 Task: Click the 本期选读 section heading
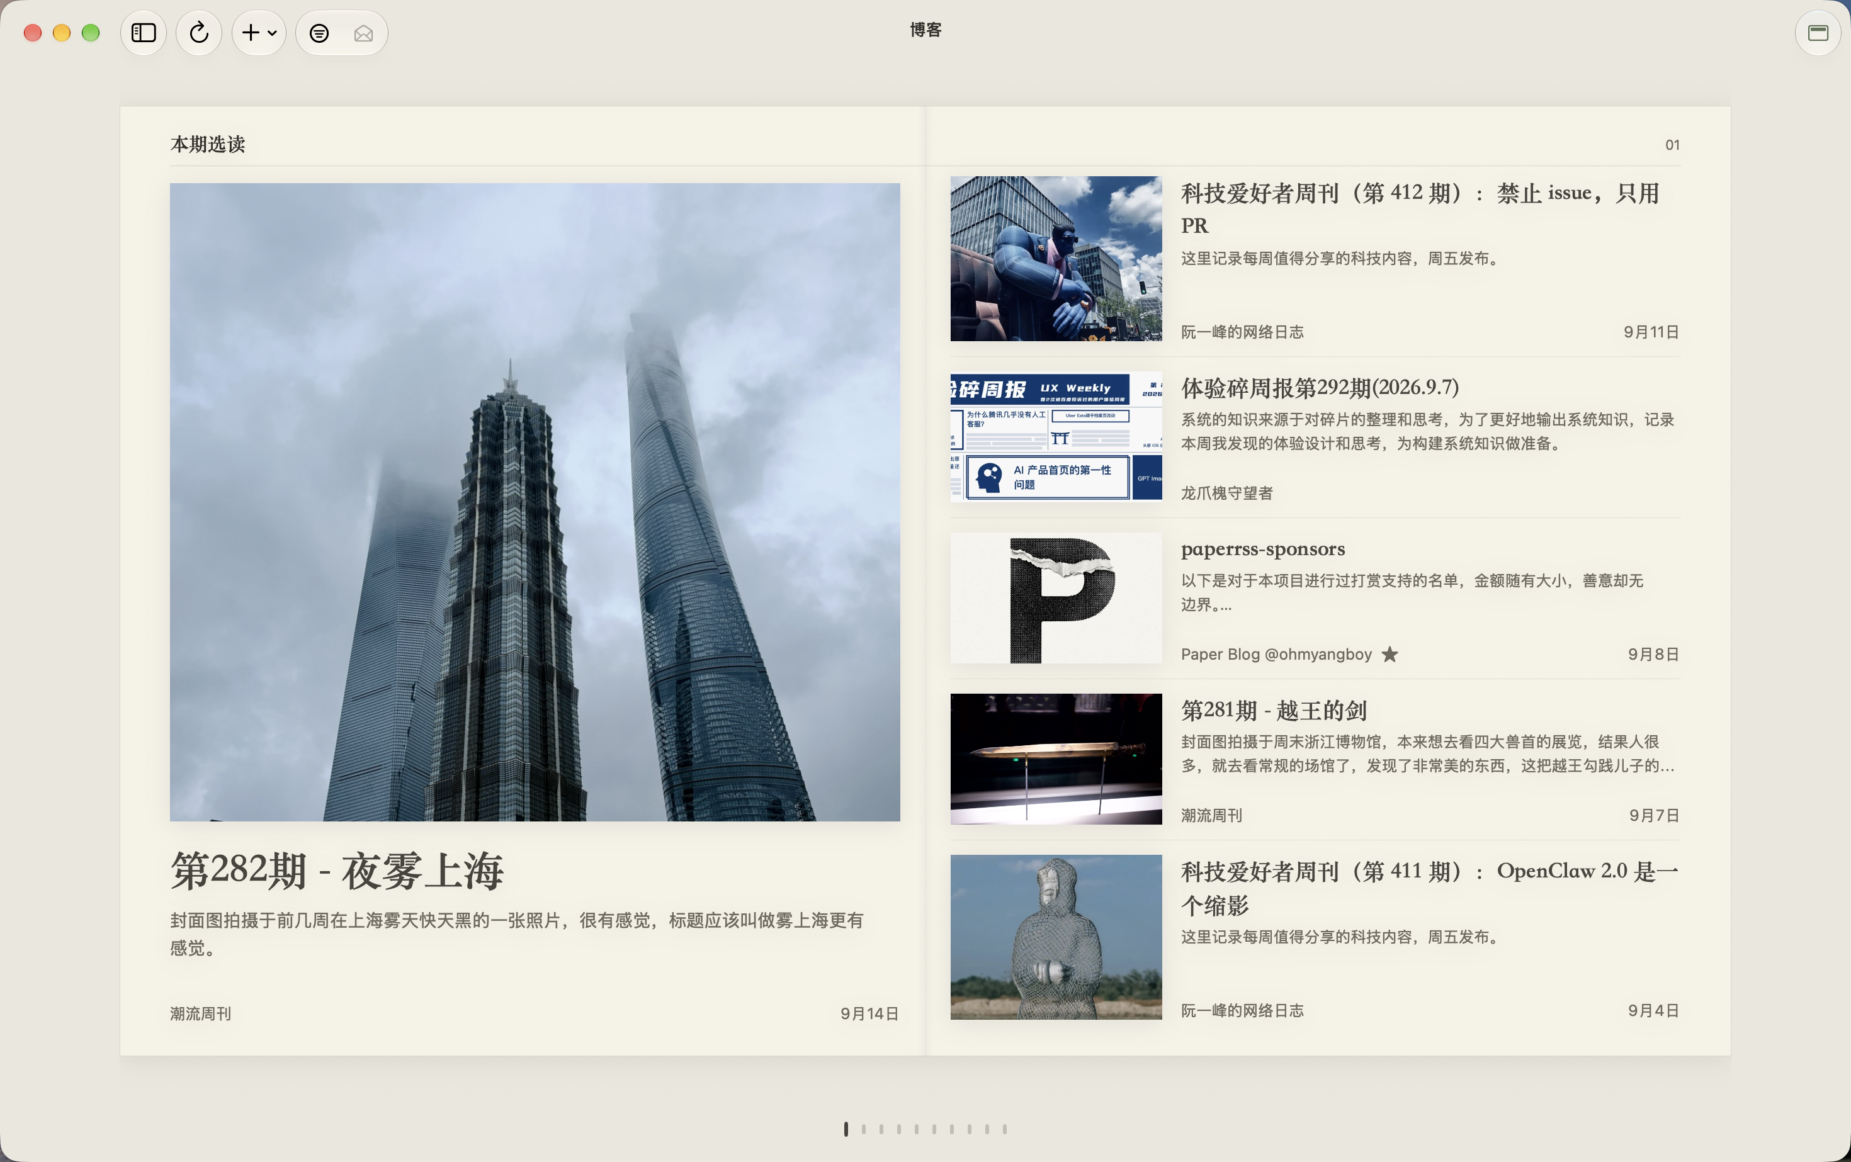click(x=208, y=145)
